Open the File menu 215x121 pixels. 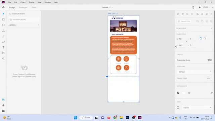point(9,2)
